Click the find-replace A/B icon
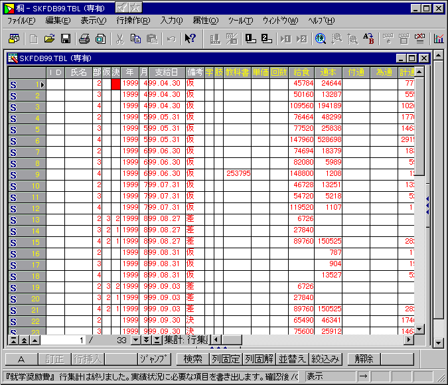 [x=368, y=38]
